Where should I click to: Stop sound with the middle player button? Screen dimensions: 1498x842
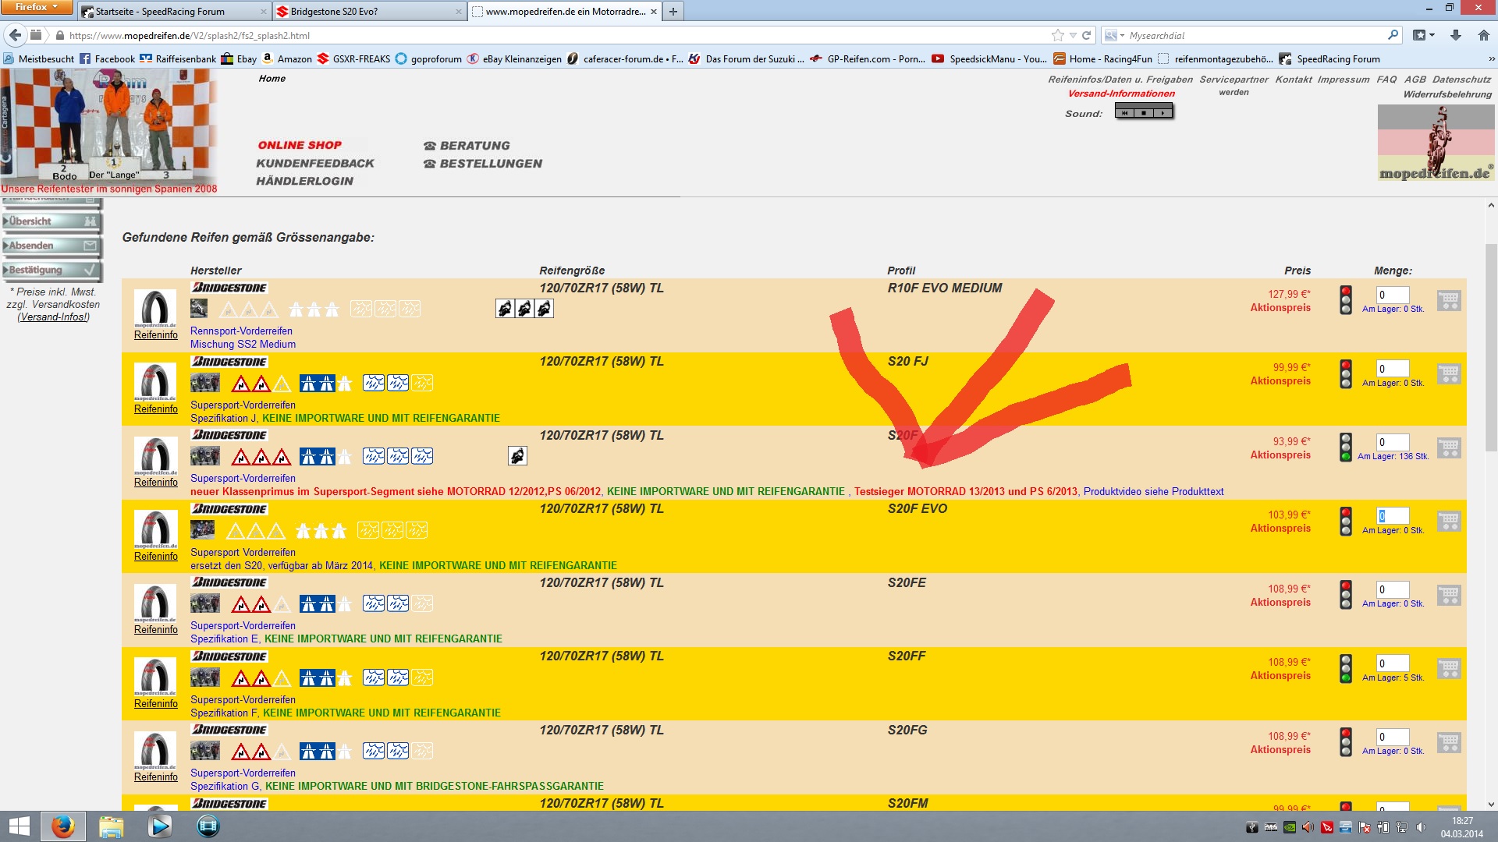(1144, 113)
